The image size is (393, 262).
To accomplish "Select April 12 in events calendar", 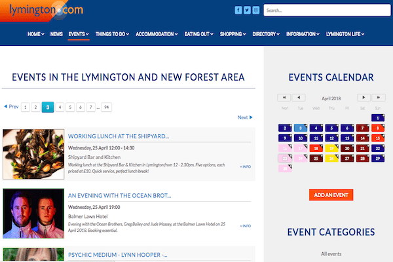I will click(x=331, y=138).
